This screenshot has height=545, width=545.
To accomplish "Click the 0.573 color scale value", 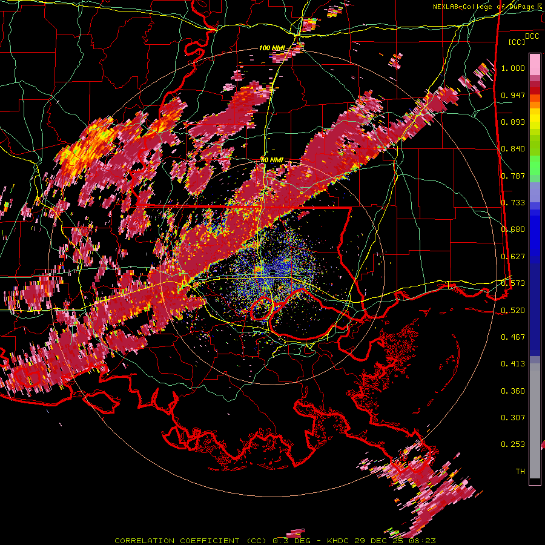I will coord(513,283).
